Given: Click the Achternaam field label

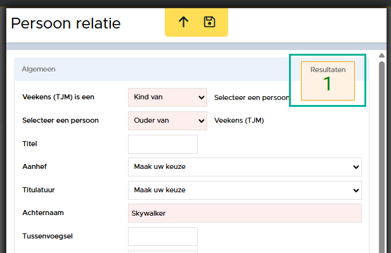Looking at the screenshot, I should tap(43, 213).
